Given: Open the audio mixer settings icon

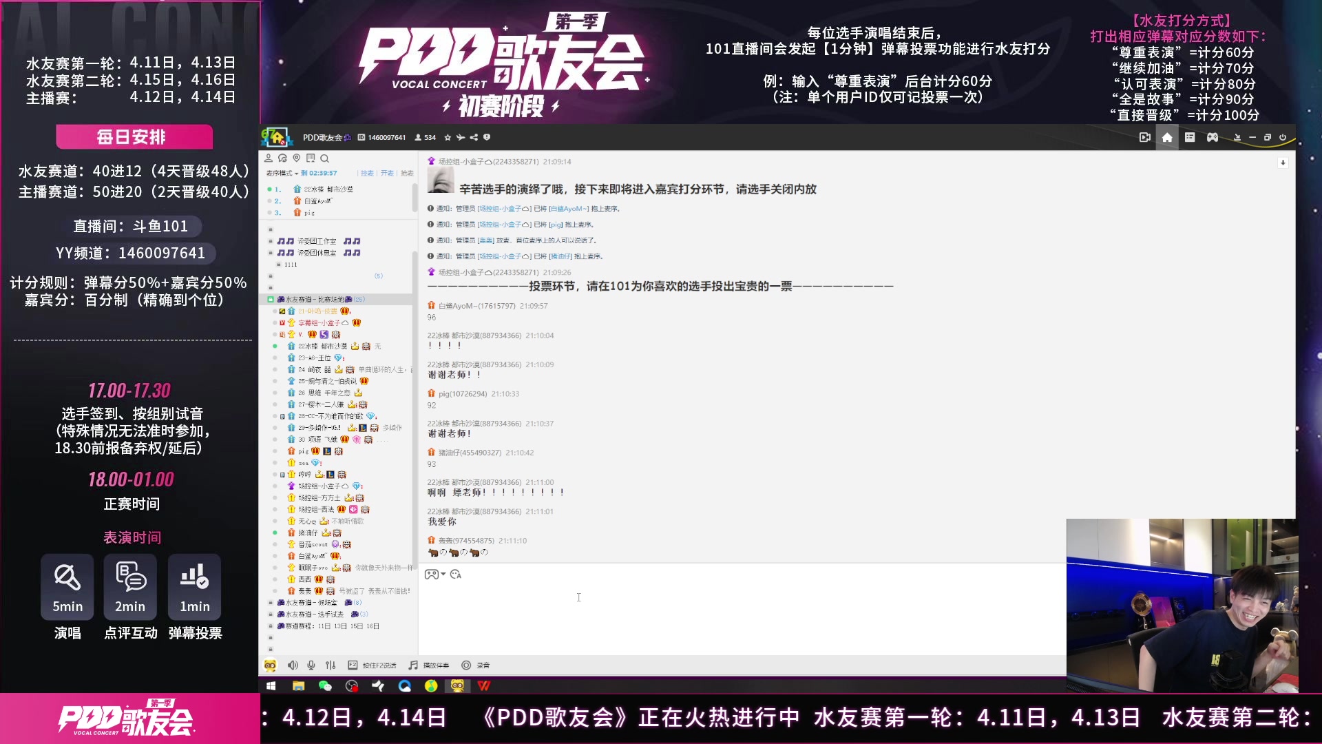Looking at the screenshot, I should coord(330,665).
